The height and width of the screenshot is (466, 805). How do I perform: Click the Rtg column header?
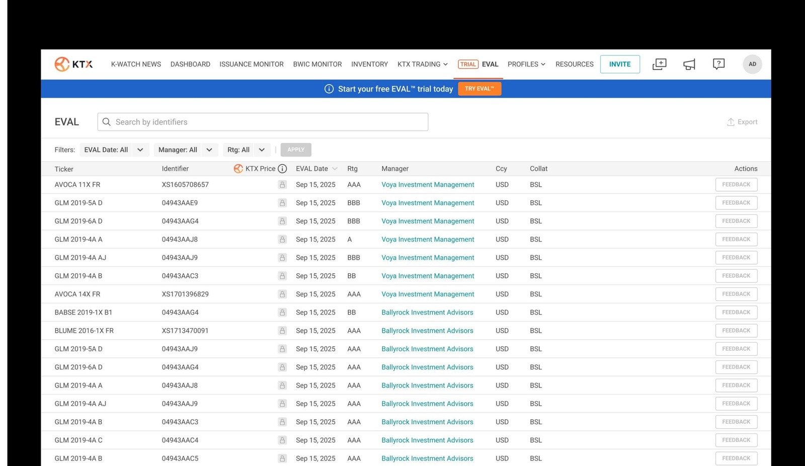[352, 169]
